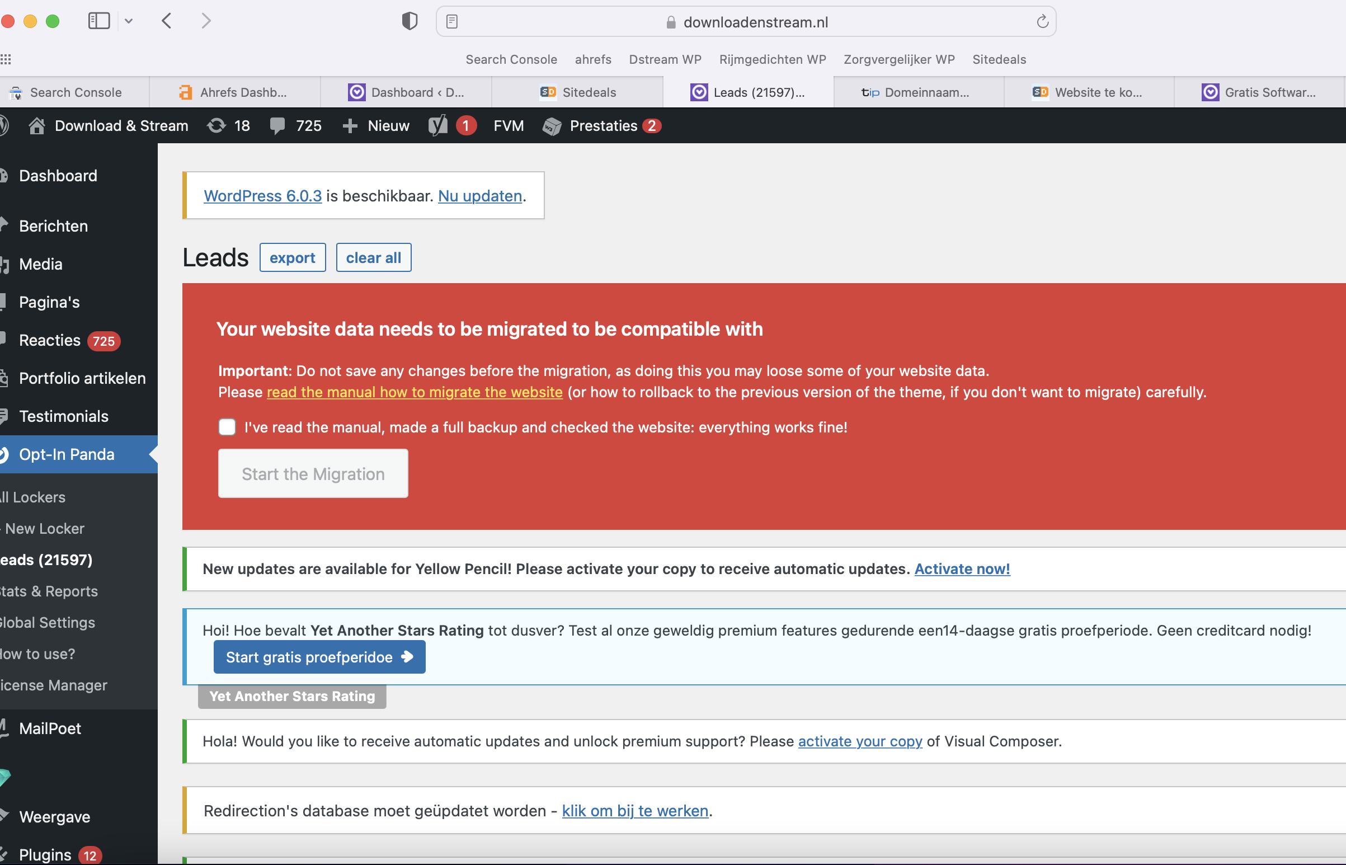
Task: Open the Search Console bookmark
Action: coord(511,59)
